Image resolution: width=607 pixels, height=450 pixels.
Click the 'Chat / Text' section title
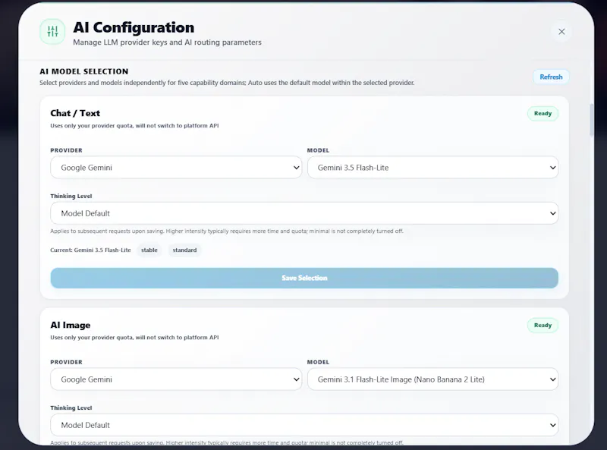[x=75, y=113]
